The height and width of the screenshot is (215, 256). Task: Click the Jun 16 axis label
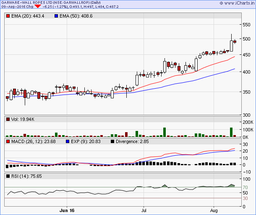67,210
